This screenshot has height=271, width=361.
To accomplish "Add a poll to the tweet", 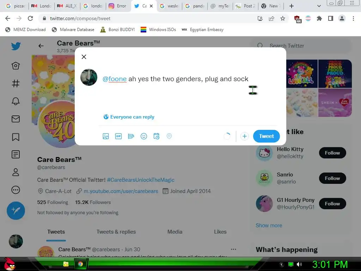I will 131,136.
